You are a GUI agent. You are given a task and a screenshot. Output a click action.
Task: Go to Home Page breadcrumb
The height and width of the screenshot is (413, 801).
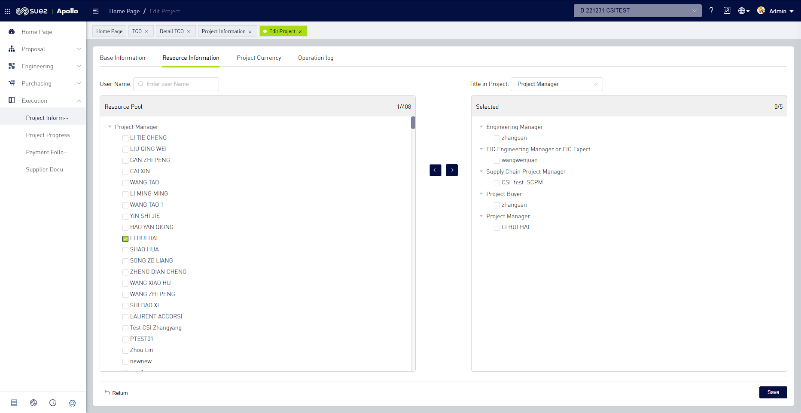(124, 11)
